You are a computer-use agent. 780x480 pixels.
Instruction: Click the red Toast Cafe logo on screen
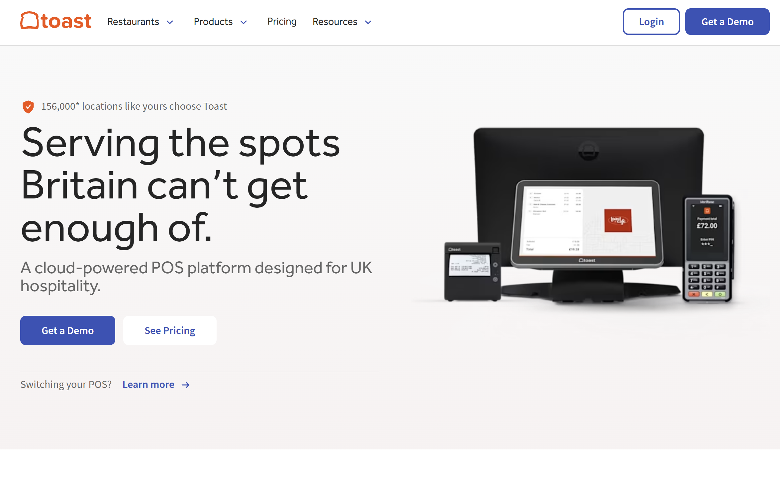[x=618, y=220]
